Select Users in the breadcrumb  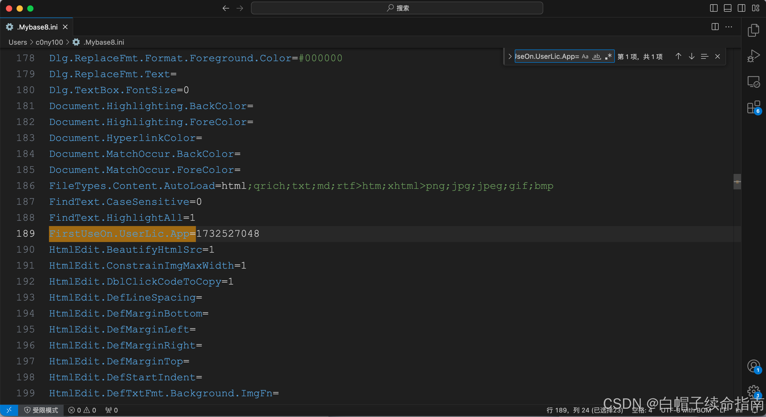coord(18,42)
